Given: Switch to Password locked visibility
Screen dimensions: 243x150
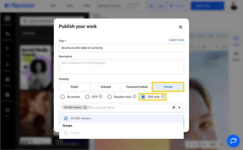Looking at the screenshot, I should (x=137, y=87).
